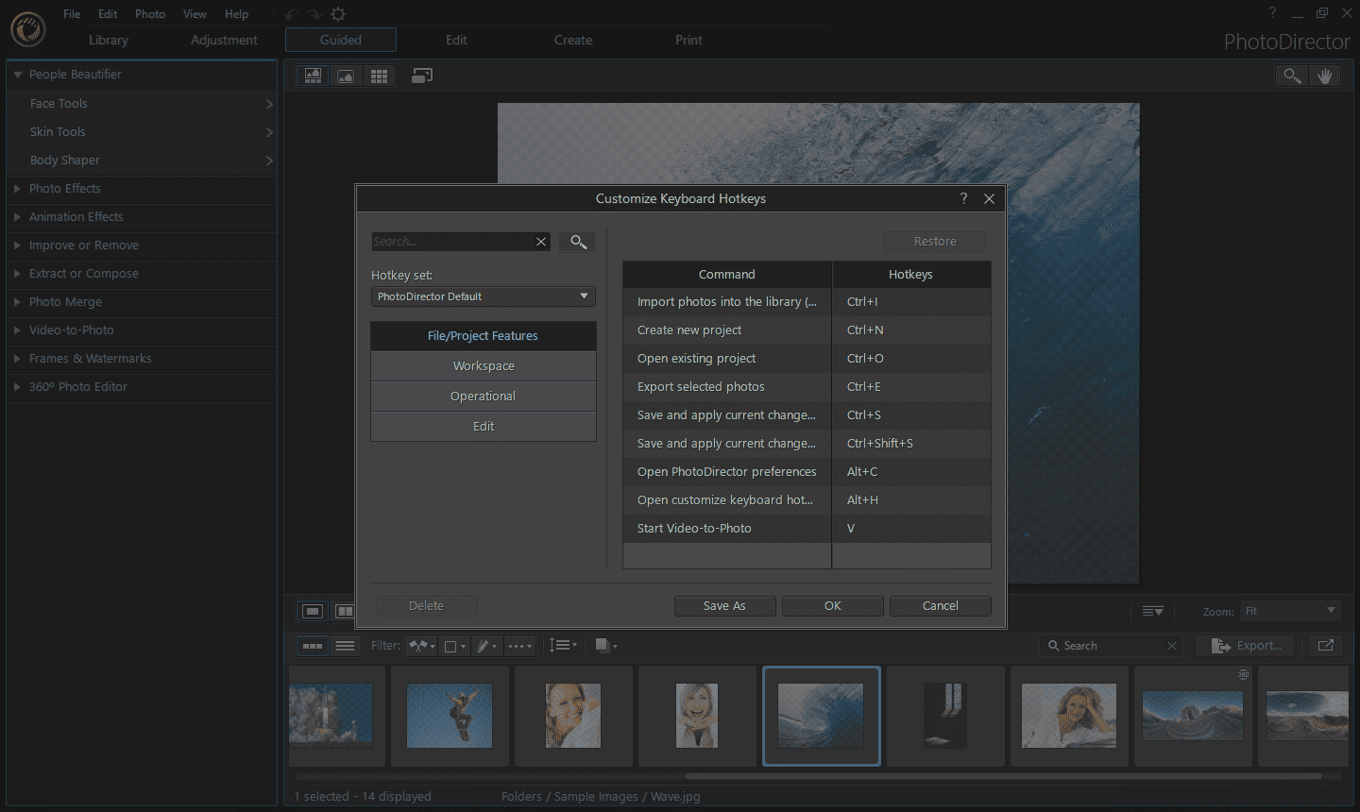This screenshot has width=1360, height=812.
Task: Expand the Face Tools submenu
Action: (269, 104)
